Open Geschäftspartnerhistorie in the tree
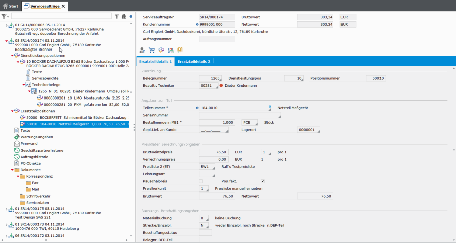 tap(42, 150)
